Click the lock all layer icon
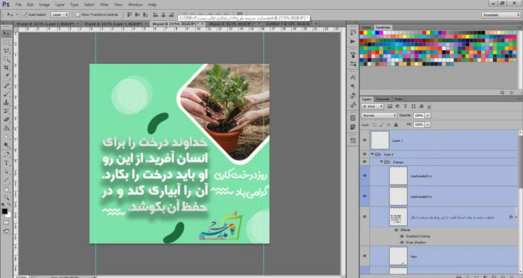This screenshot has width=523, height=278. pyautogui.click(x=396, y=125)
